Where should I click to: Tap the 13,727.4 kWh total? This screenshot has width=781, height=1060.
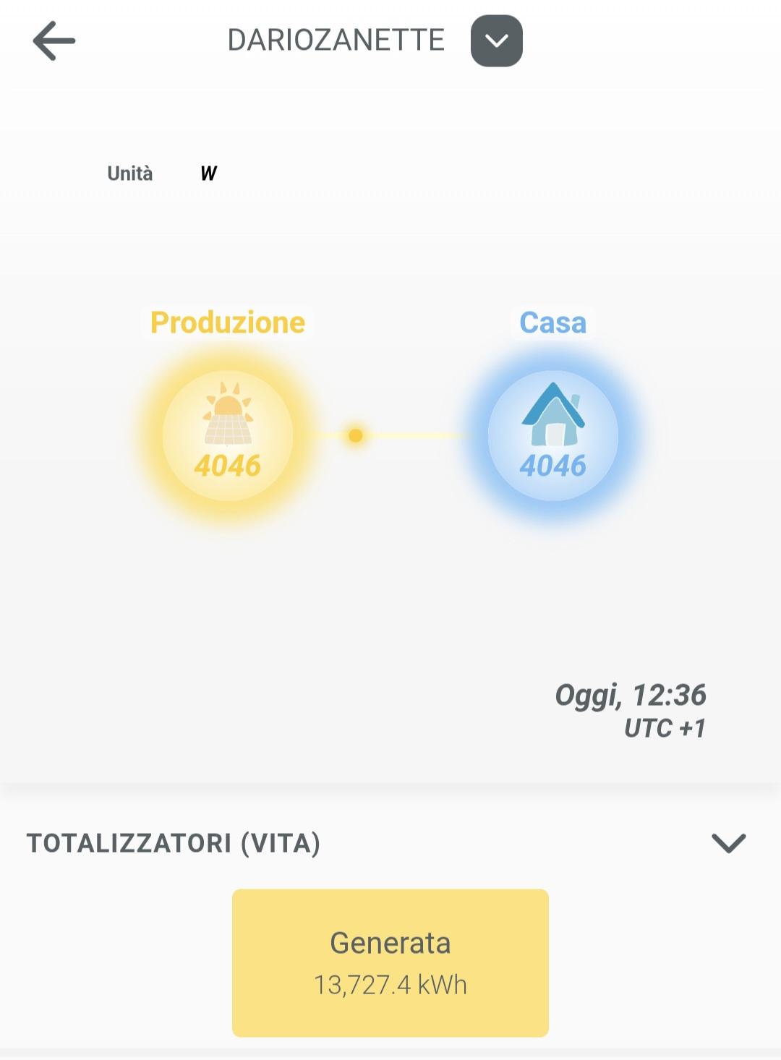click(390, 985)
